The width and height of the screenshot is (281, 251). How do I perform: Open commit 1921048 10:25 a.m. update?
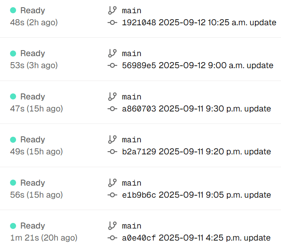(x=199, y=22)
